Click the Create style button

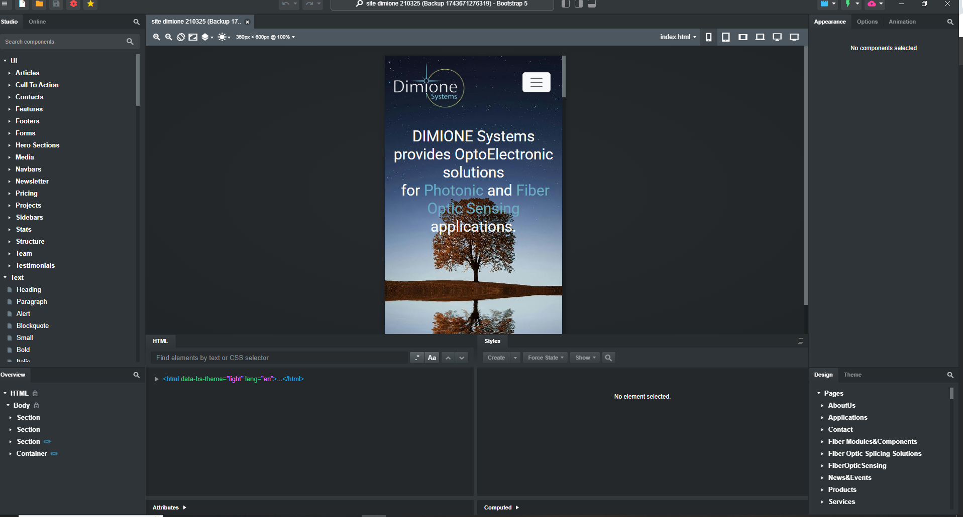point(496,358)
